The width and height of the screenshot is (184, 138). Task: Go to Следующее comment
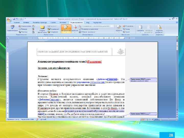(x=53, y=32)
